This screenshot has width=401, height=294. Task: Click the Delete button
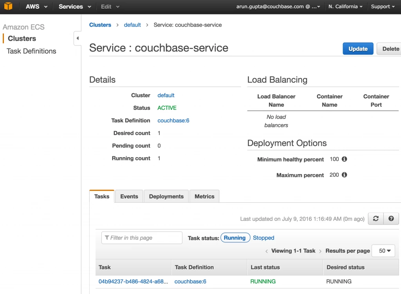pyautogui.click(x=389, y=49)
